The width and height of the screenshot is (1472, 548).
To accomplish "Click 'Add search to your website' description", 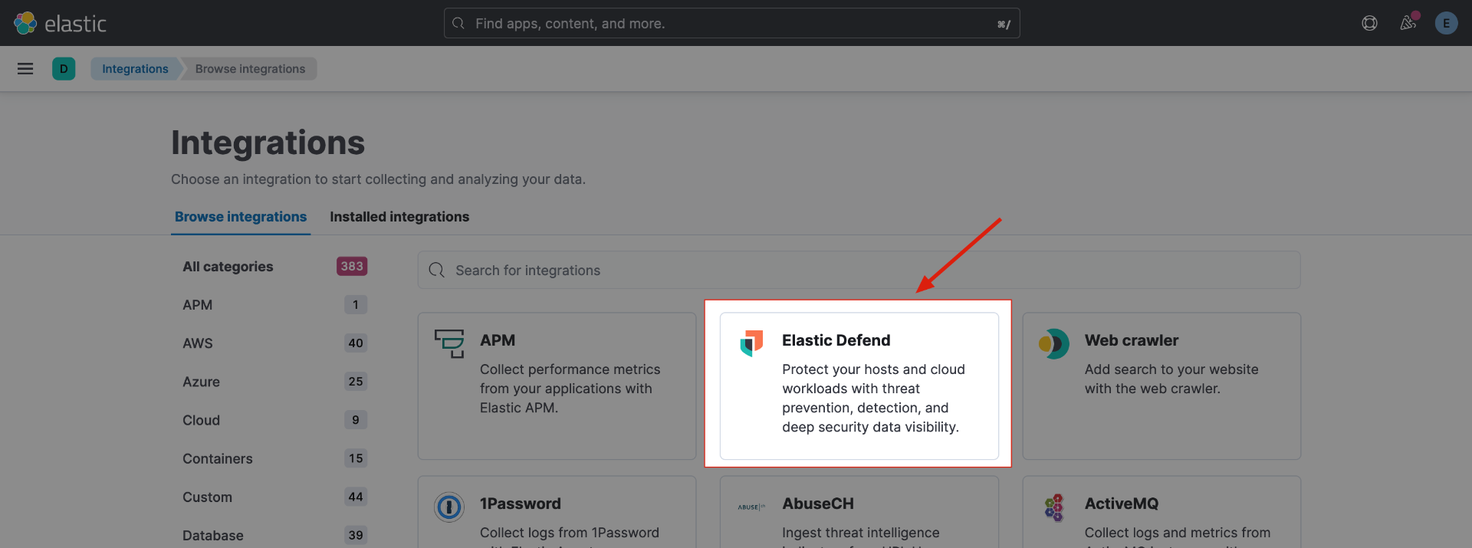I will coord(1171,379).
